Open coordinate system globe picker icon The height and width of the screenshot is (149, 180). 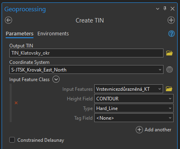click(x=170, y=69)
